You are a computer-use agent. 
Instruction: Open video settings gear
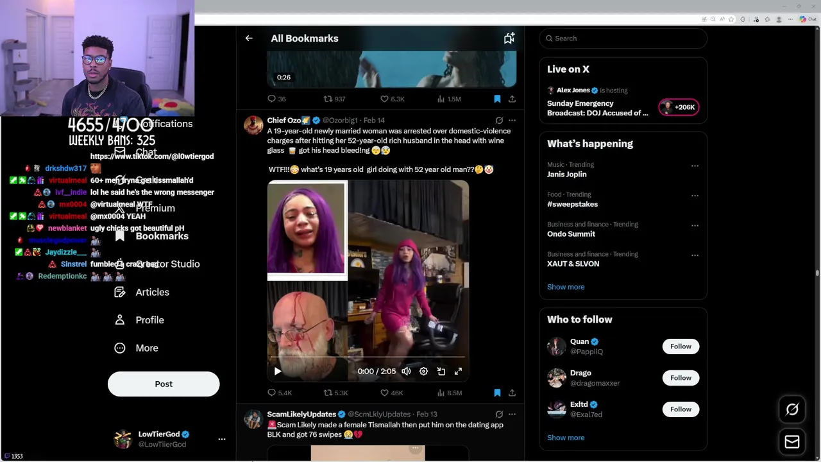click(x=423, y=372)
